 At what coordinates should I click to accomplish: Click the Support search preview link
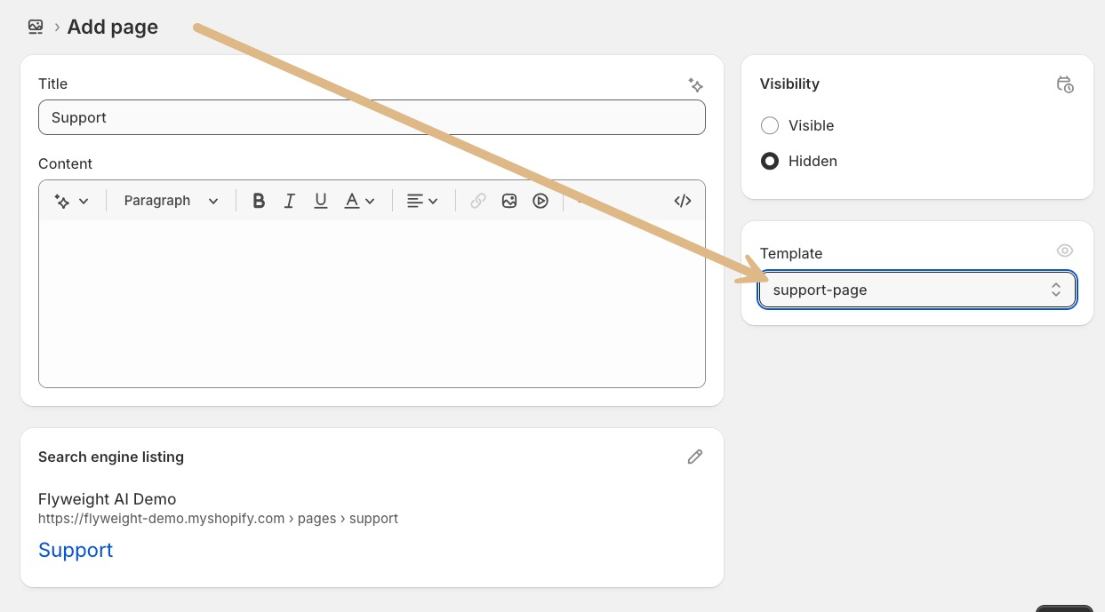76,550
